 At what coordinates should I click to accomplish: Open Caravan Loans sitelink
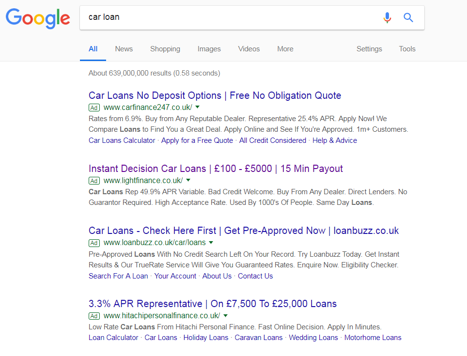click(259, 338)
